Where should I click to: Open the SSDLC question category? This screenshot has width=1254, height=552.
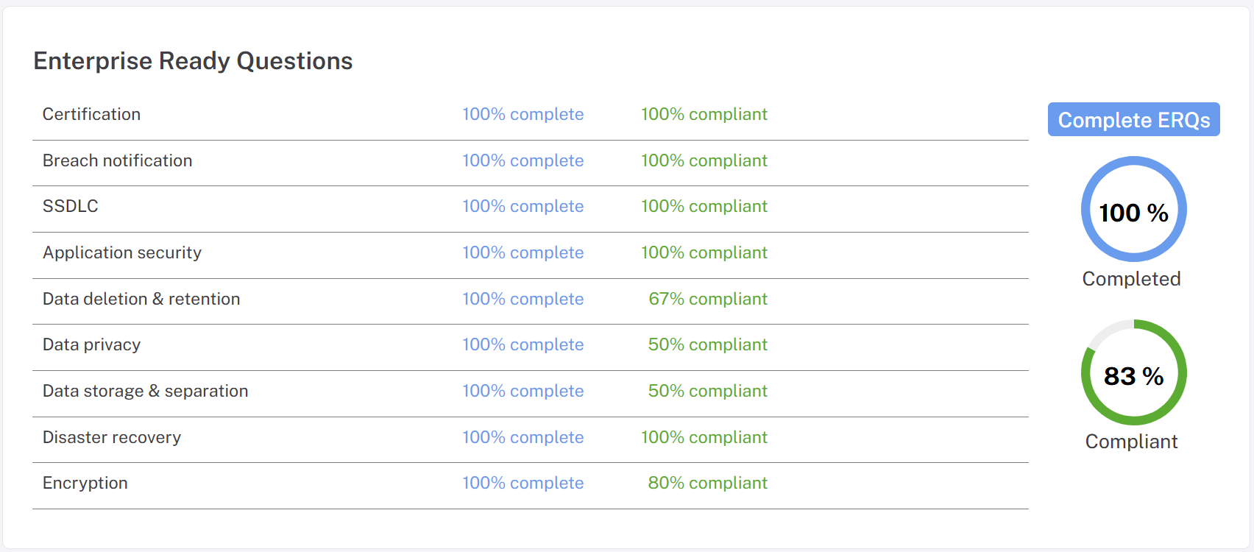70,206
